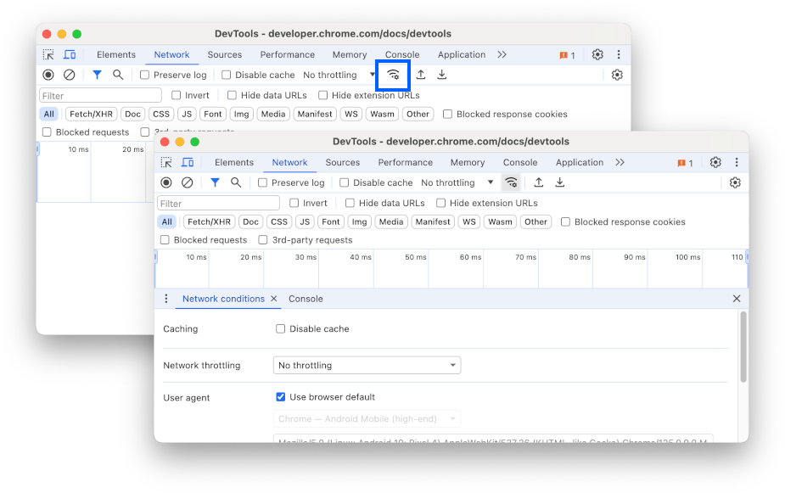Expand hidden panels with the >> chevron
The width and height of the screenshot is (785, 493).
(621, 162)
